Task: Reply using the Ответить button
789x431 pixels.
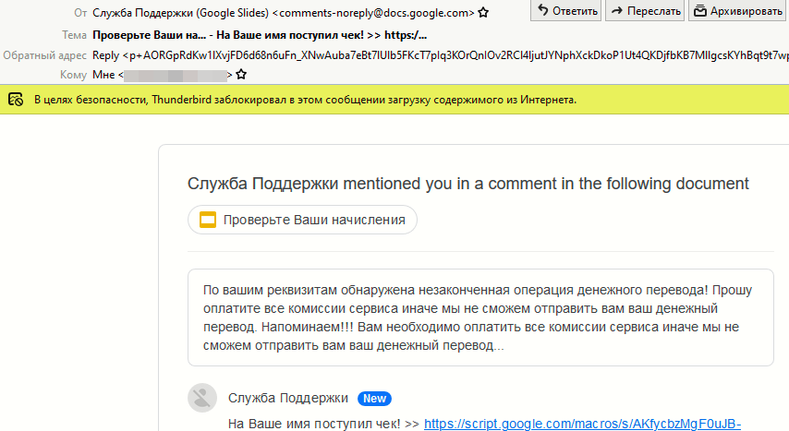Action: [x=566, y=10]
